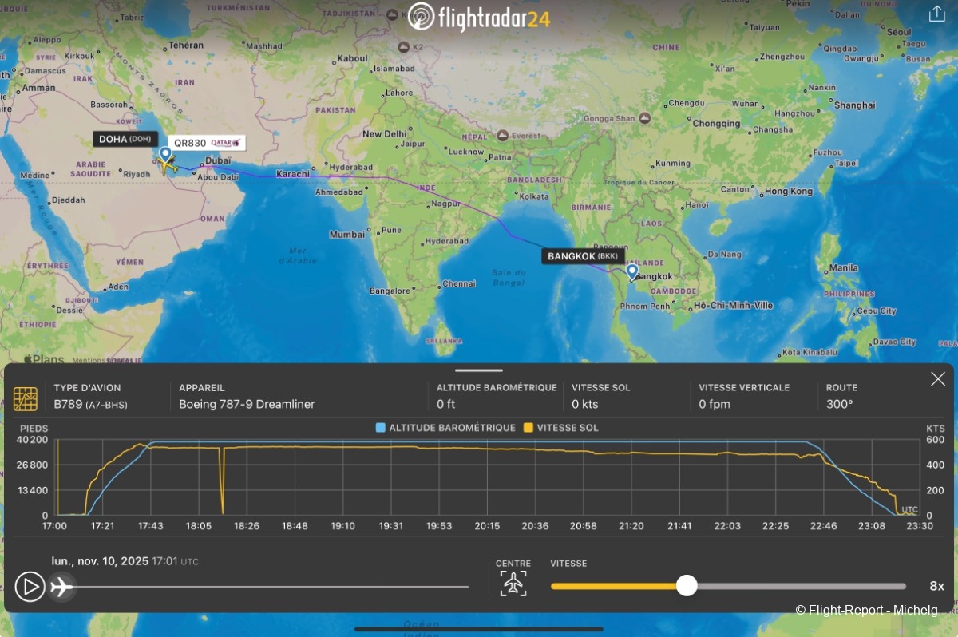
Task: Toggle the Altitude Barométrique legend item
Action: [445, 428]
